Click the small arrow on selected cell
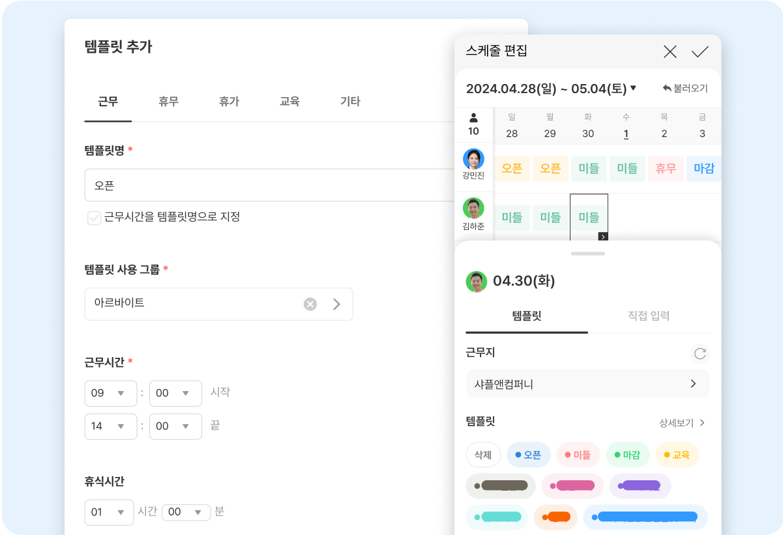 [603, 237]
